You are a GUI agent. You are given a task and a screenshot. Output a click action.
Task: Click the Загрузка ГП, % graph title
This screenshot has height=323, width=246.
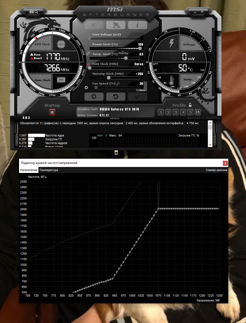(x=189, y=135)
